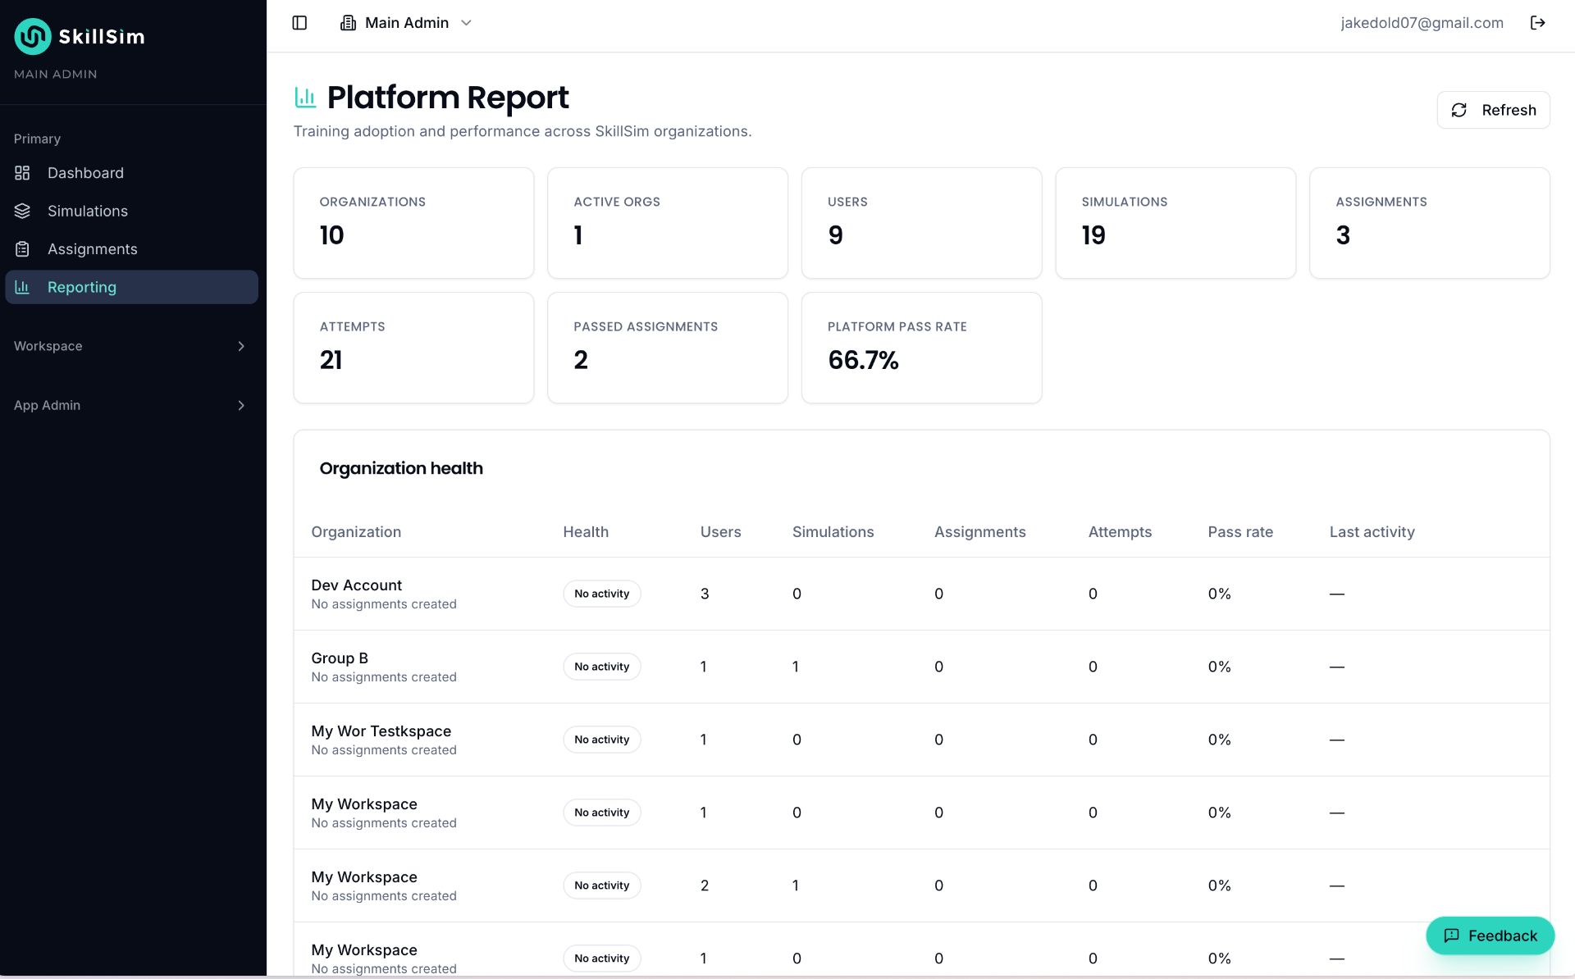Click No activity badge for My Wor Testkspace
1575x979 pixels.
click(601, 740)
